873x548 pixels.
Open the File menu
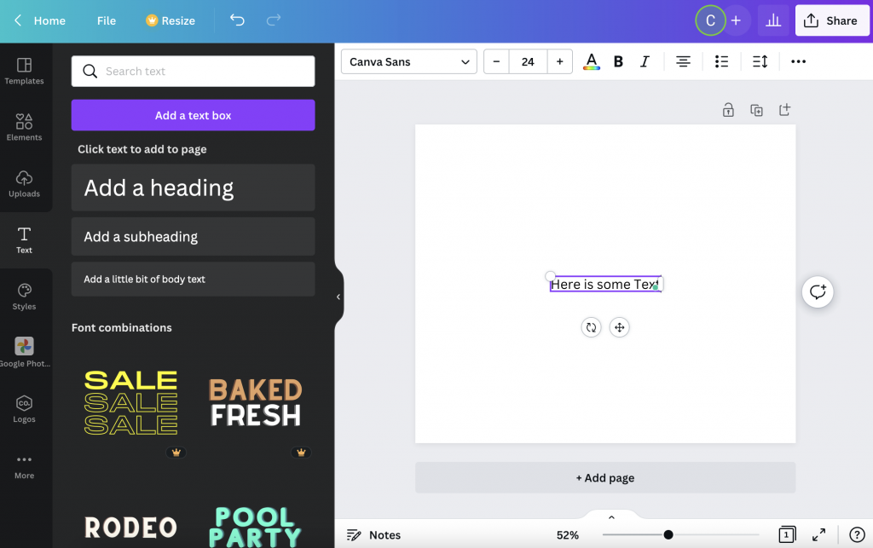coord(106,20)
